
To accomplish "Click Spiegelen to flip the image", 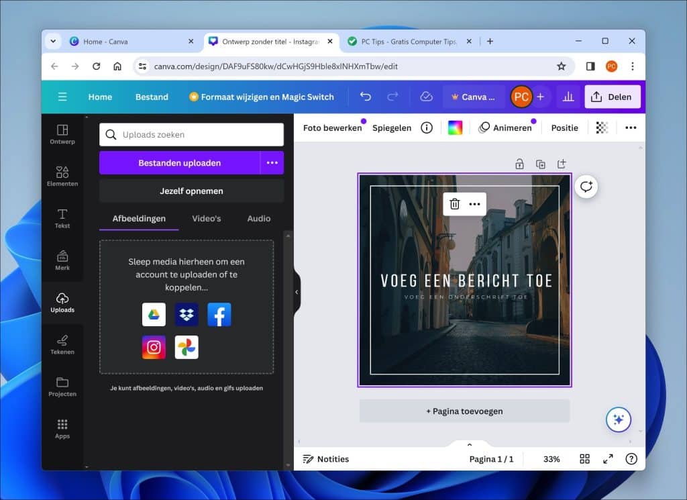I will click(392, 128).
